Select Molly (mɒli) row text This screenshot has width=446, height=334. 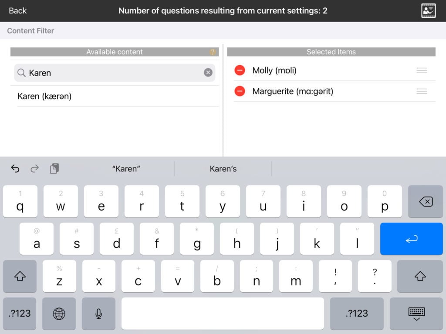274,70
